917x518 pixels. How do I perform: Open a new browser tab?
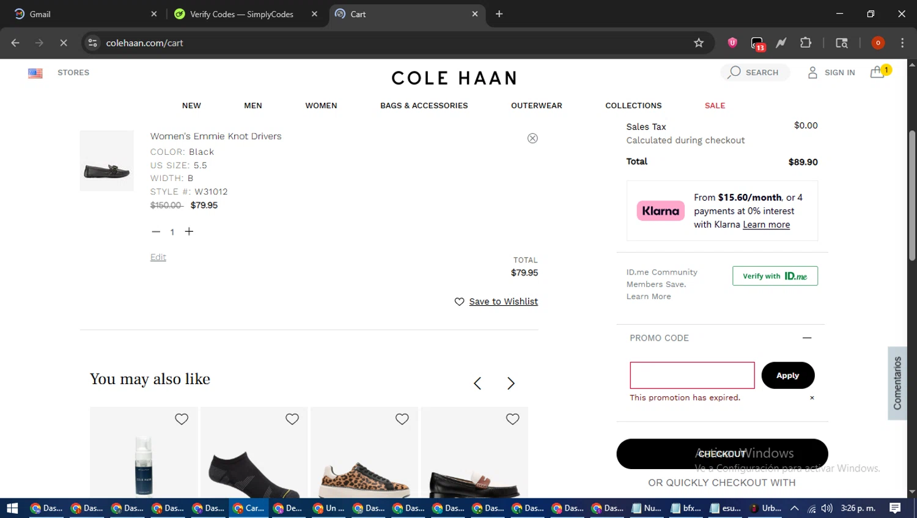pyautogui.click(x=499, y=14)
